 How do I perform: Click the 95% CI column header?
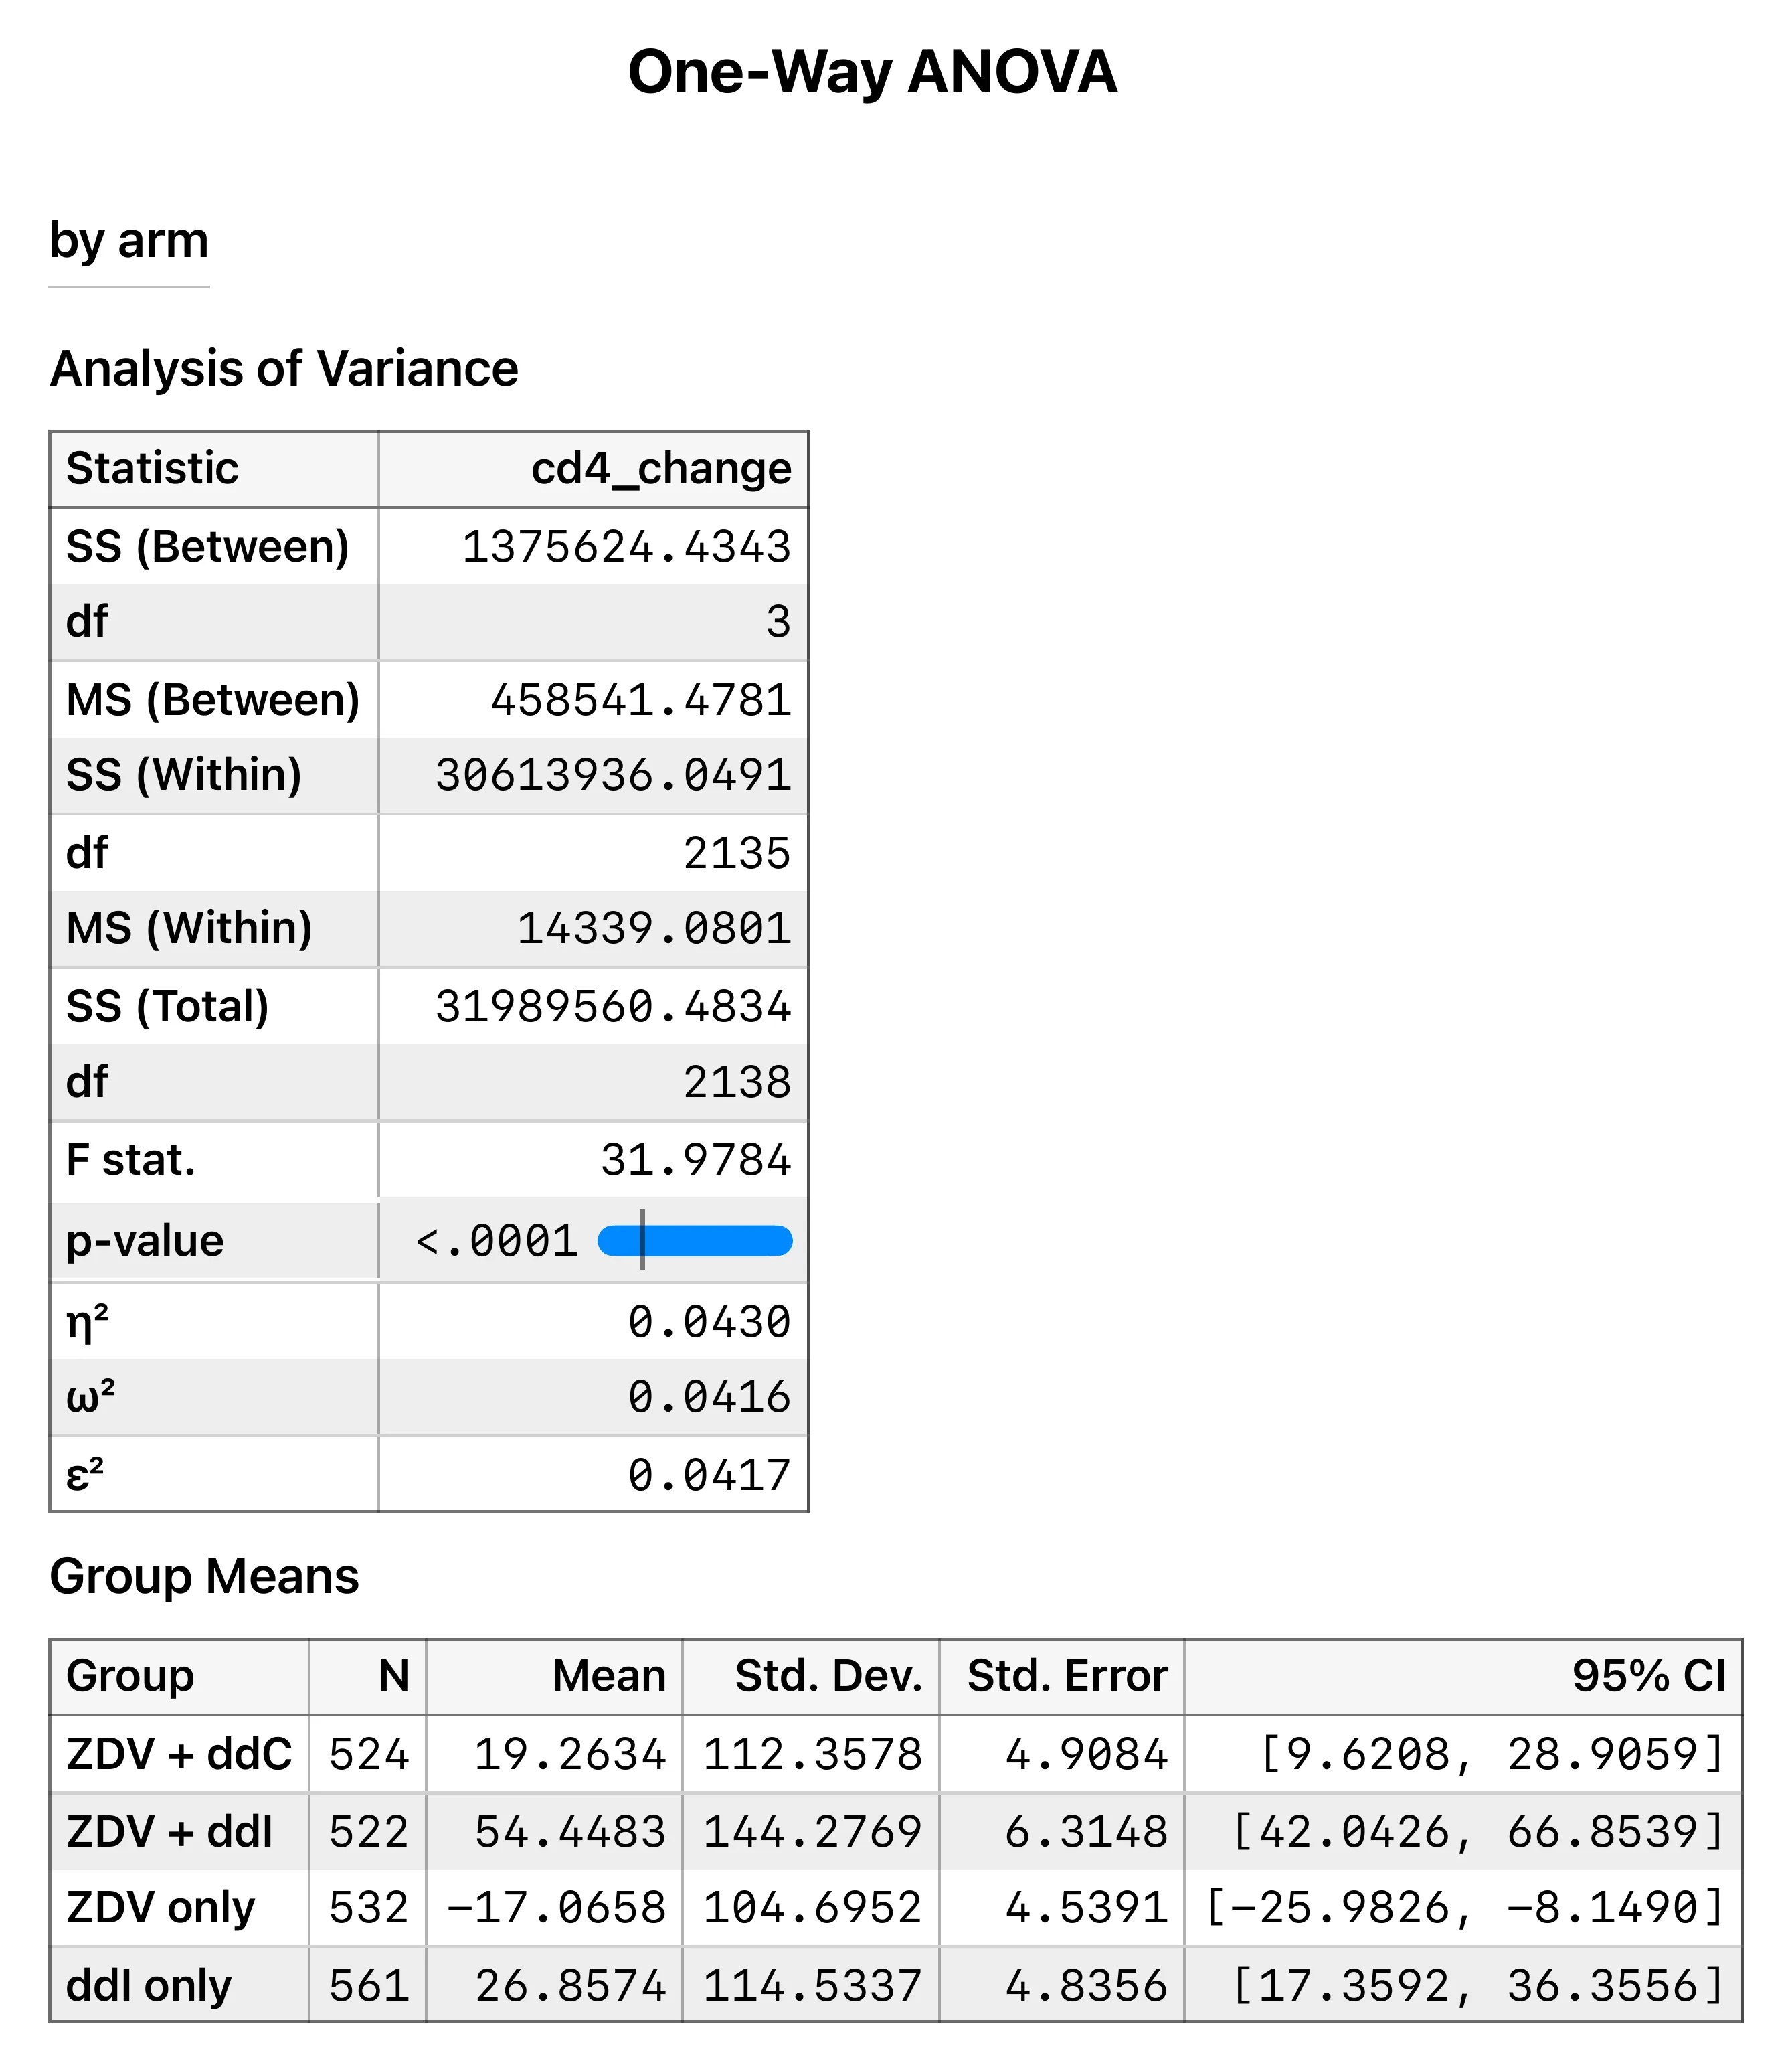[1649, 1676]
